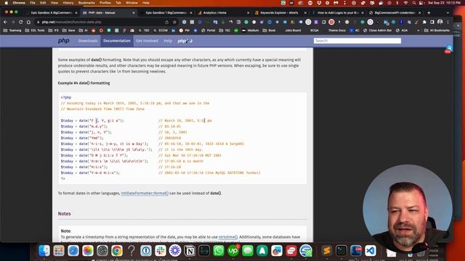Image resolution: width=465 pixels, height=261 pixels.
Task: Open Photos app in the dock
Action: tap(88, 251)
